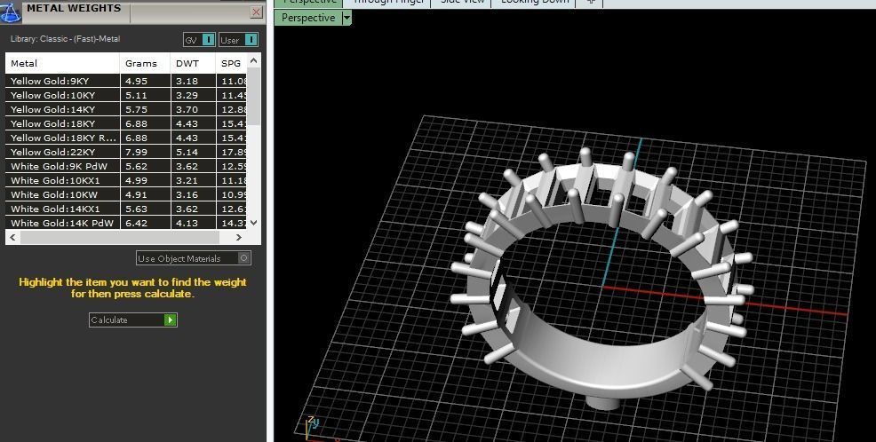This screenshot has height=442, width=876.
Task: Select the Yellow Gold:18KY row
Action: pyautogui.click(x=126, y=123)
